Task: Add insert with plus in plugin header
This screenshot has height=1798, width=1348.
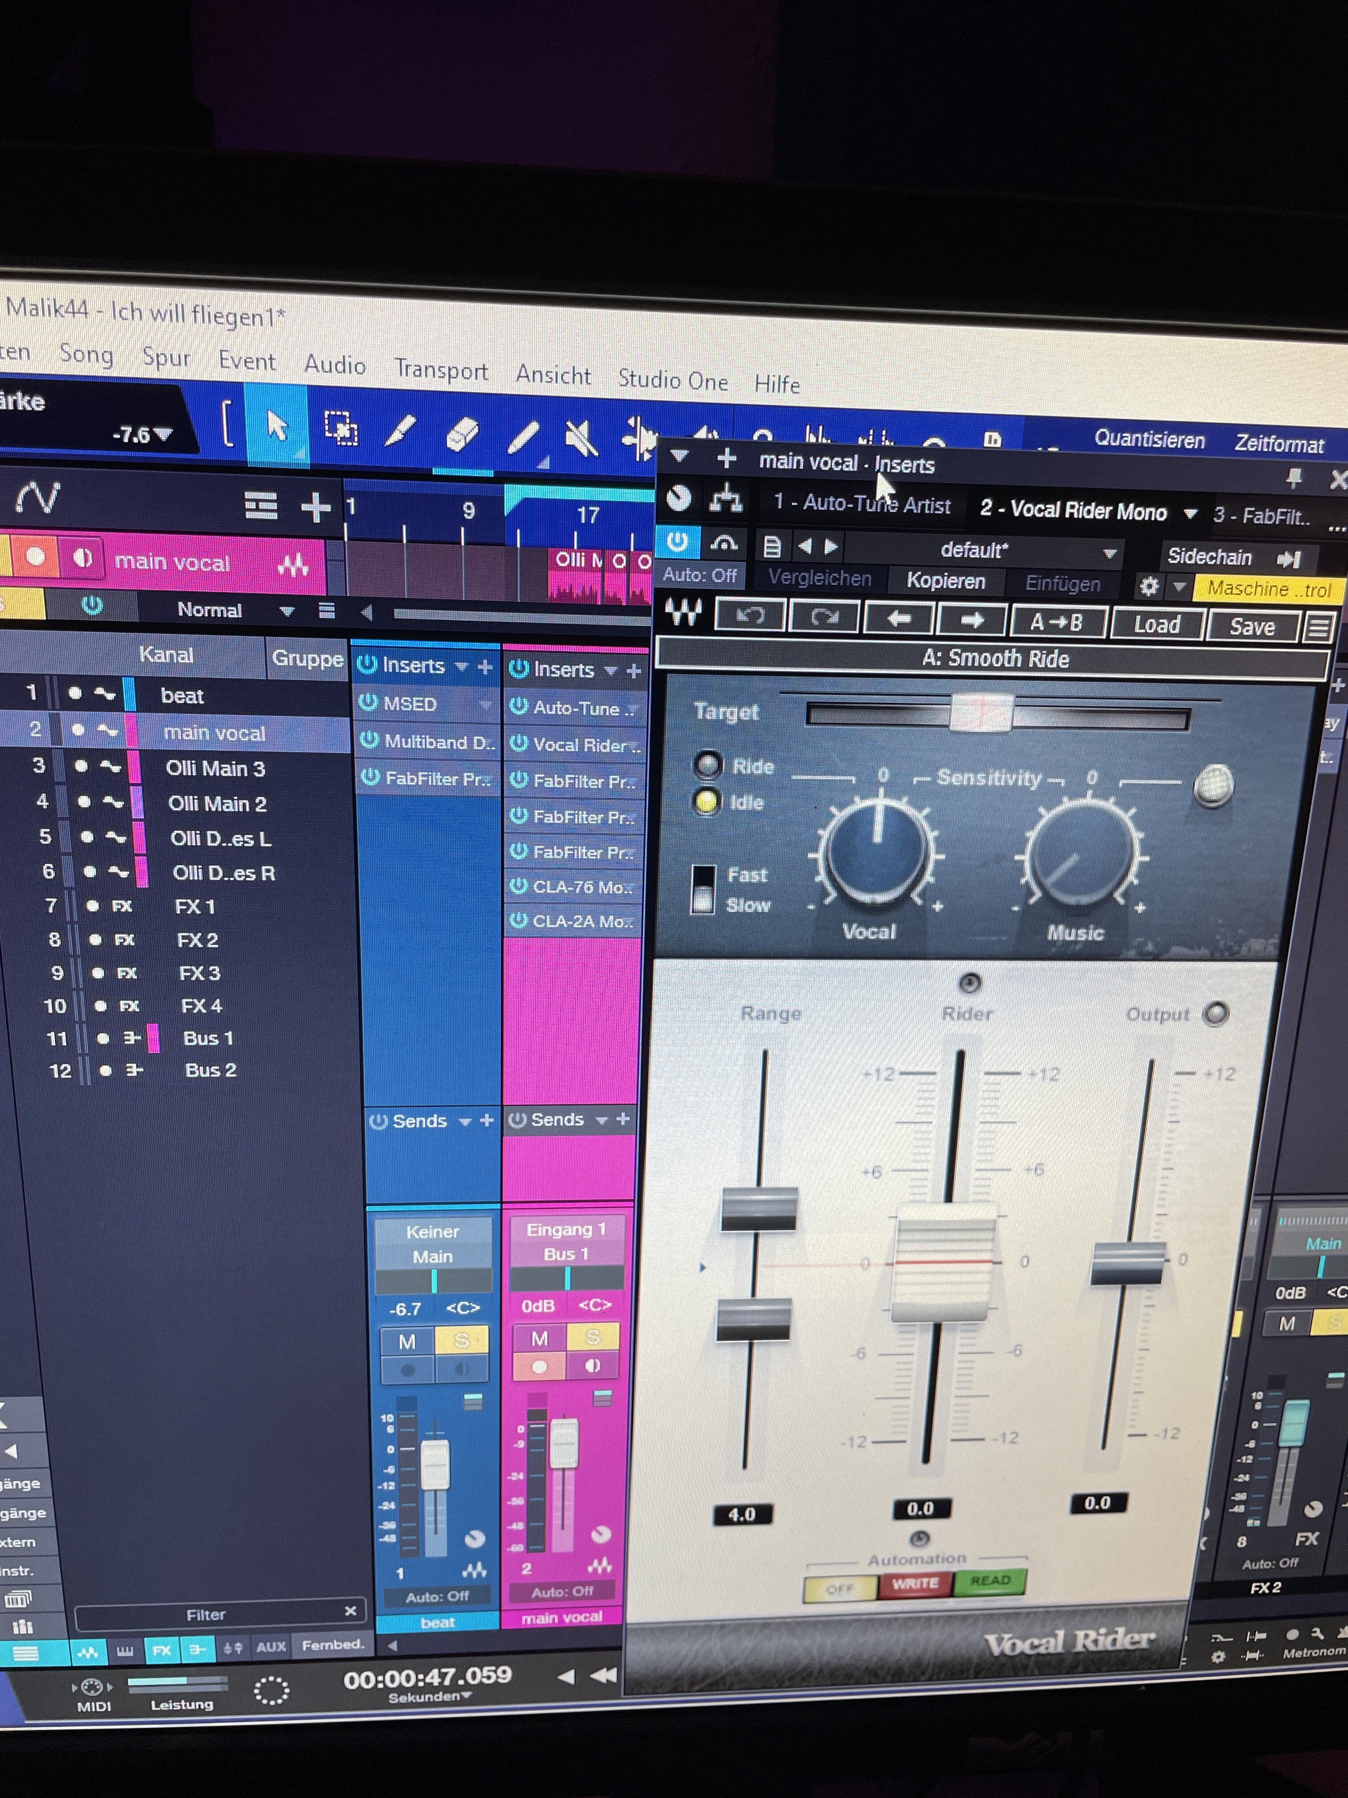Action: click(727, 458)
